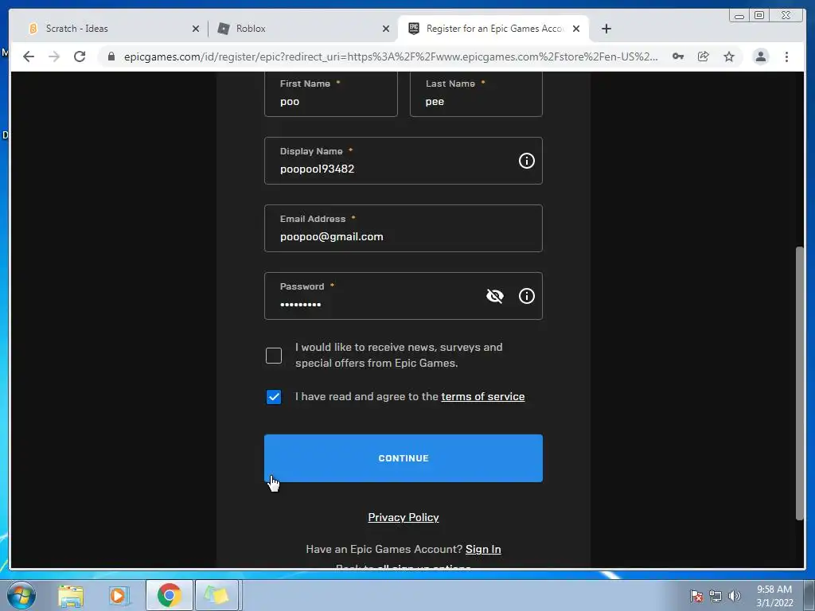Image resolution: width=815 pixels, height=611 pixels.
Task: Click the padlock site info icon
Action: (111, 56)
